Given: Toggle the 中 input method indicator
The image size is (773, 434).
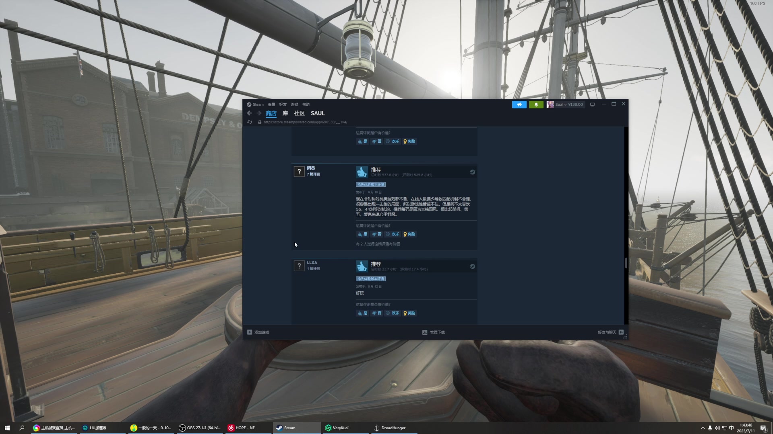Looking at the screenshot, I should point(732,428).
